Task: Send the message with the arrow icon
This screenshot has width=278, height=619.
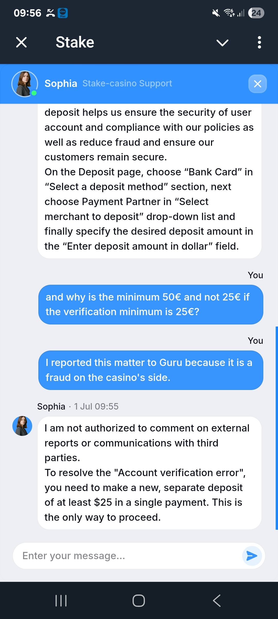Action: (252, 556)
